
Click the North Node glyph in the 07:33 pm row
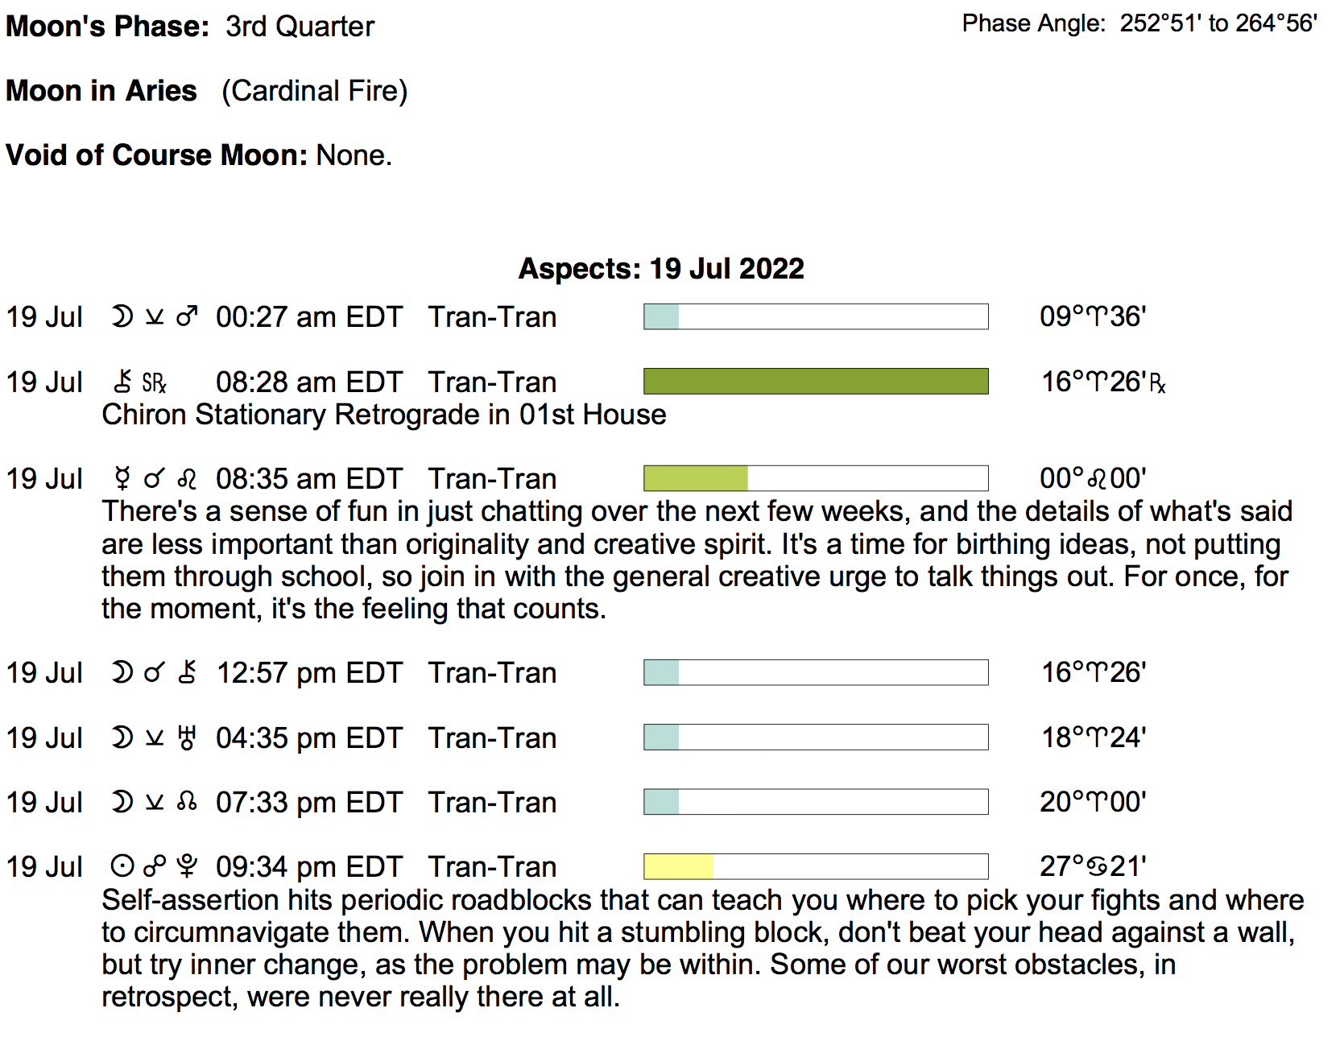tap(187, 802)
